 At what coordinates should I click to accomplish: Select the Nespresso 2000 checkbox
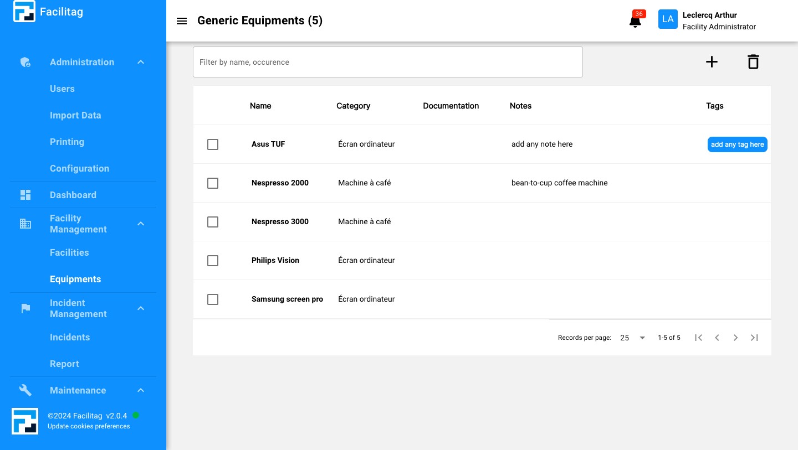(x=213, y=183)
